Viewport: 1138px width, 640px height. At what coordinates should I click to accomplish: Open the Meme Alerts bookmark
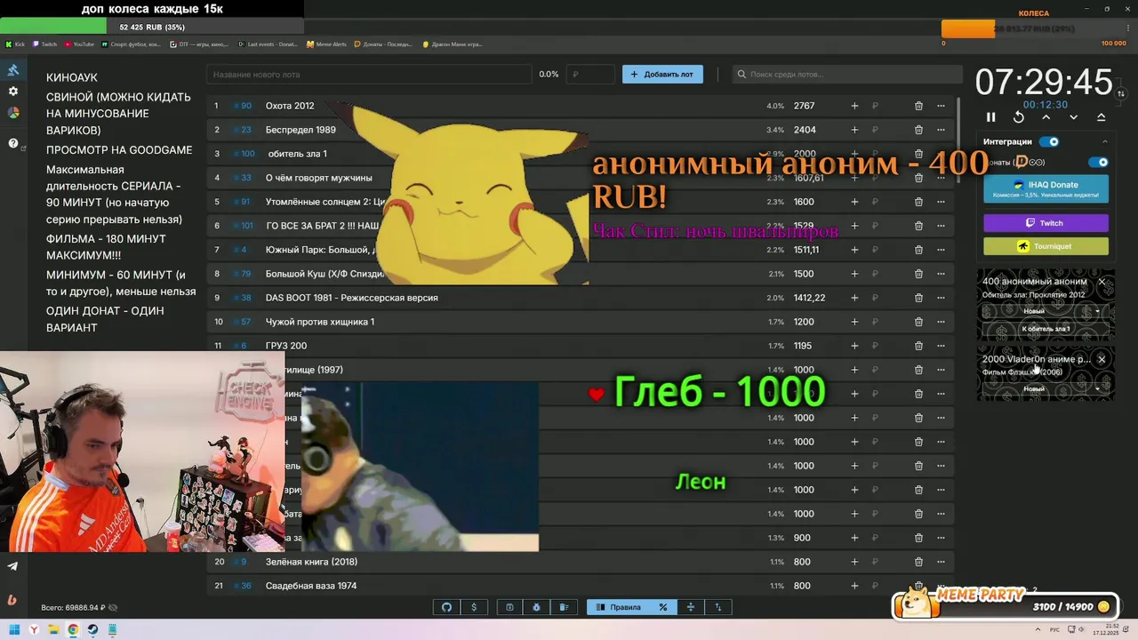[x=326, y=44]
